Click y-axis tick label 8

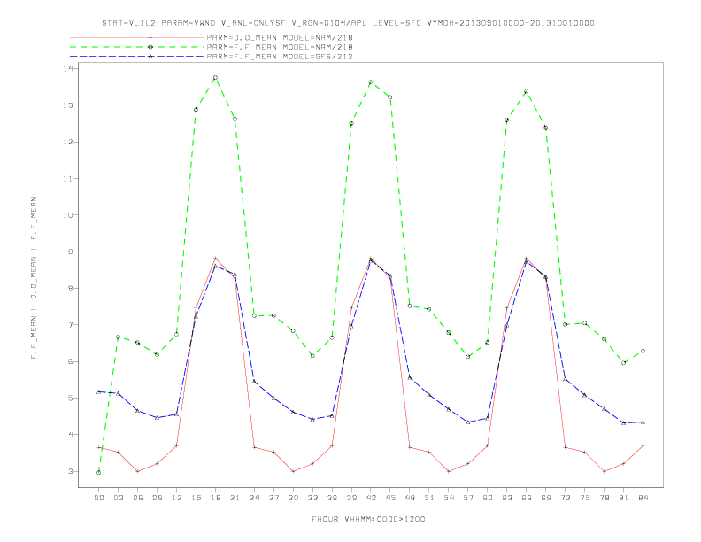[x=71, y=289]
